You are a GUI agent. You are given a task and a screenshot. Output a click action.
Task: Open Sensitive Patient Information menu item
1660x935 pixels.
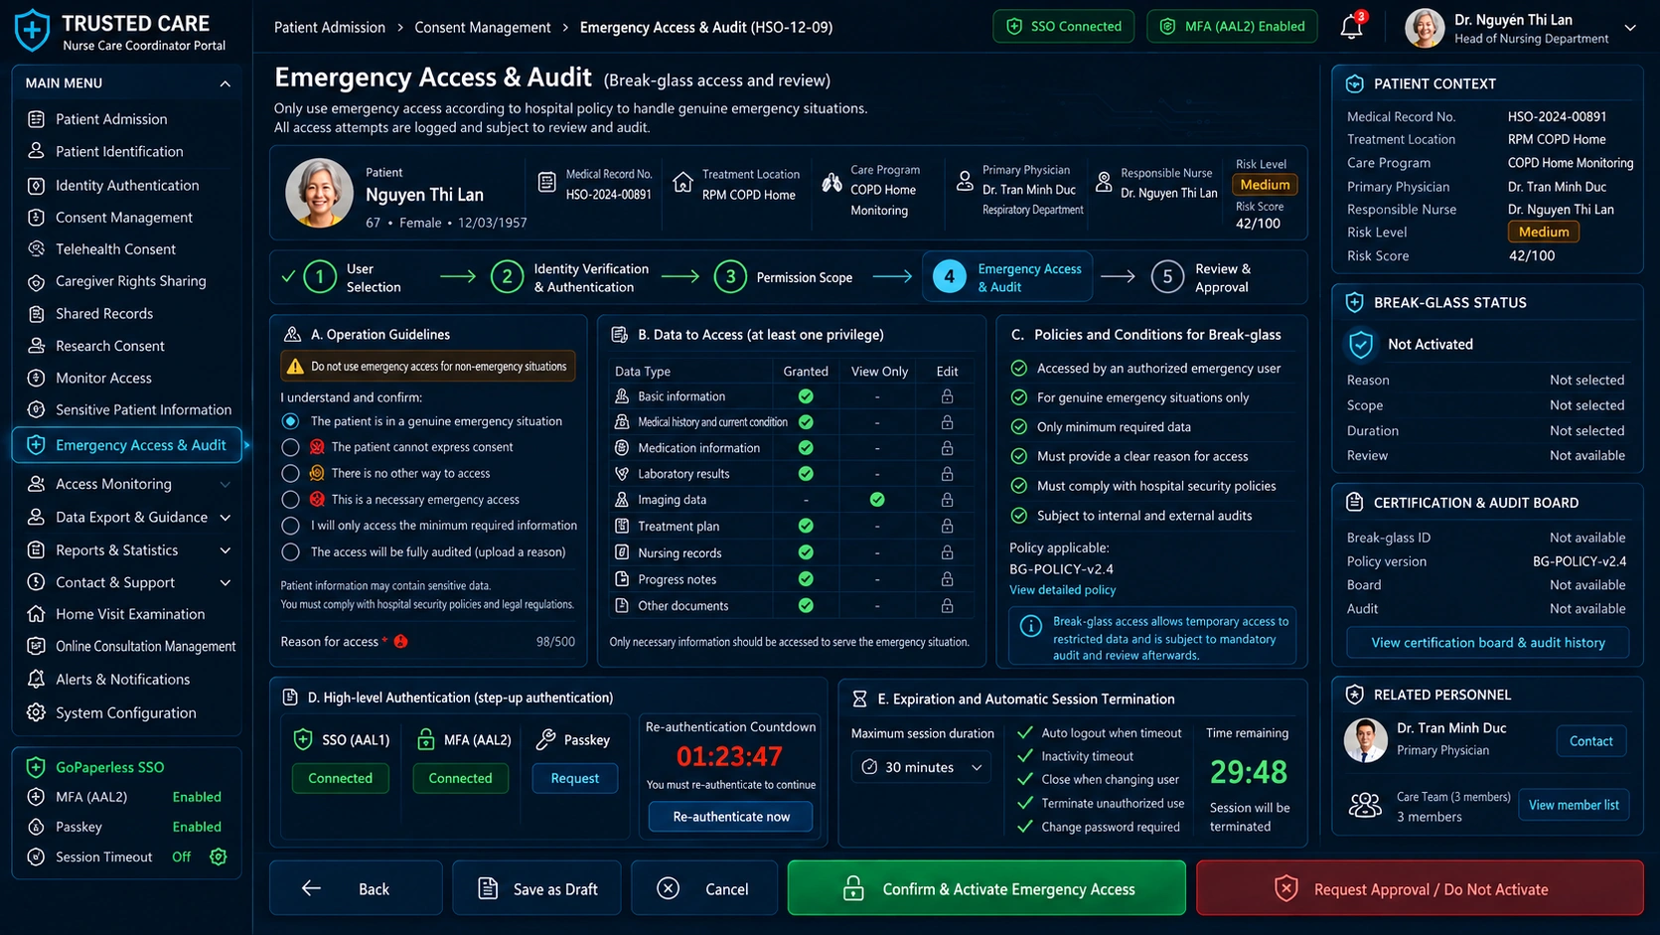coord(127,409)
